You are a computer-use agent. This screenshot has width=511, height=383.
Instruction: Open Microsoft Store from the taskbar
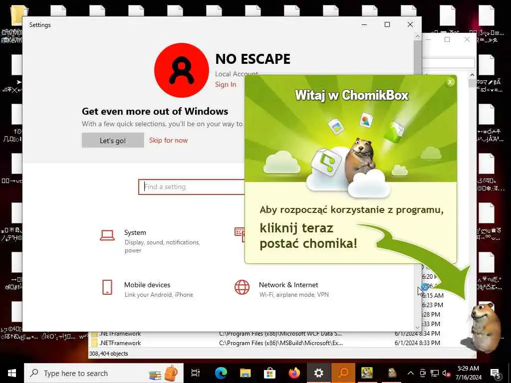click(x=269, y=373)
